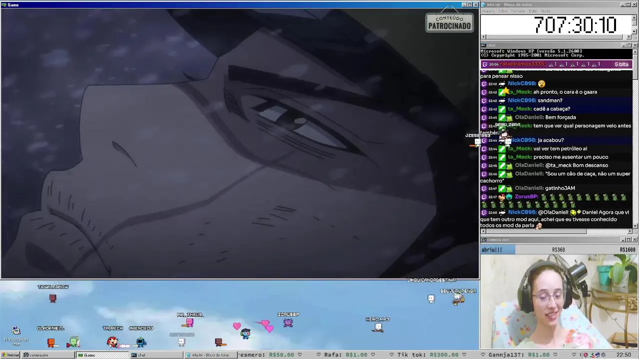Click the Microsoft Windows XP version line in chat
The height and width of the screenshot is (359, 639).
click(x=531, y=51)
